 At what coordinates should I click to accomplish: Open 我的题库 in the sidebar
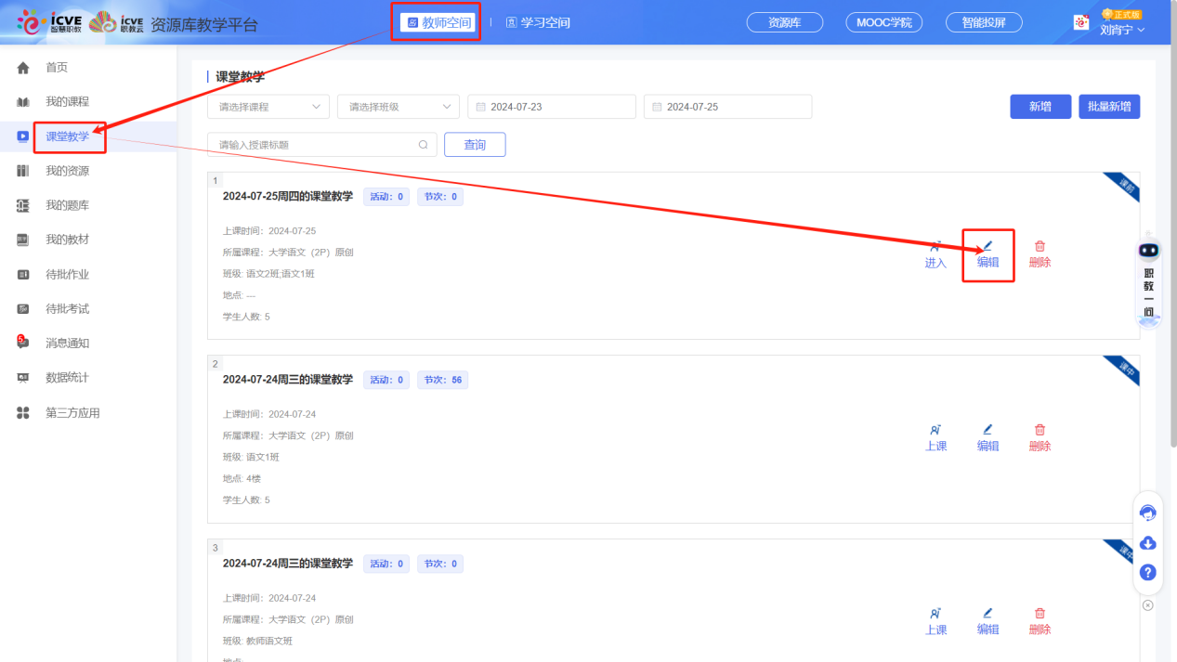[x=68, y=205]
